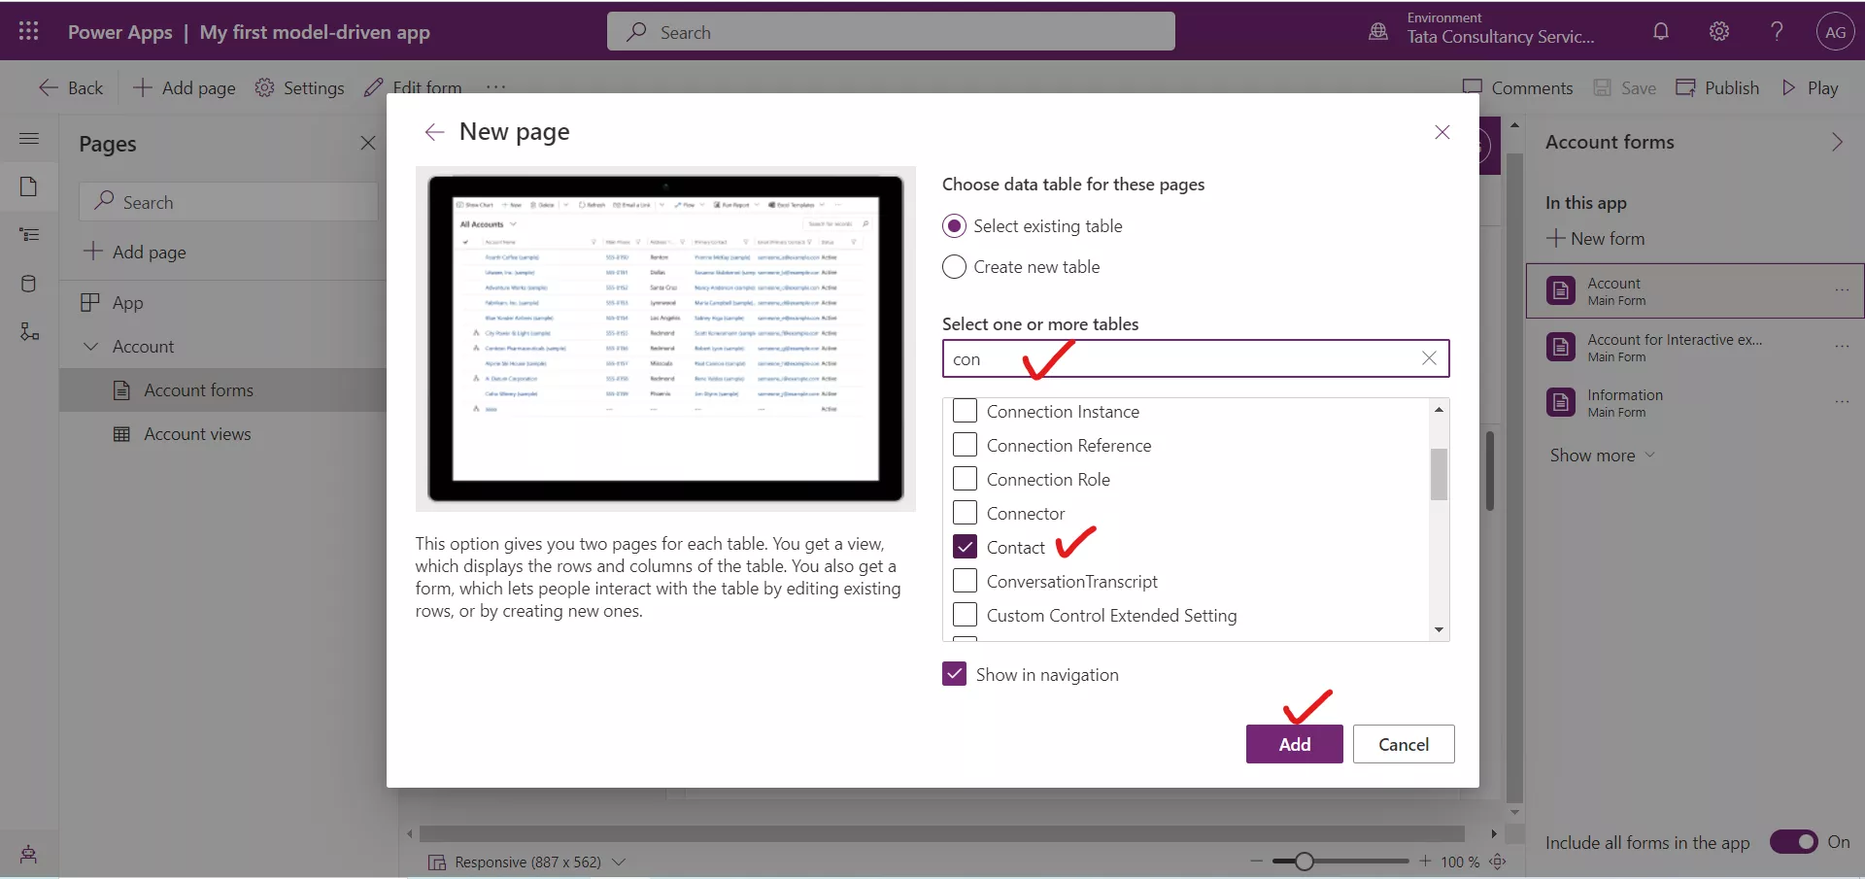
Task: Open the Responsive screen size dropdown
Action: 619,862
